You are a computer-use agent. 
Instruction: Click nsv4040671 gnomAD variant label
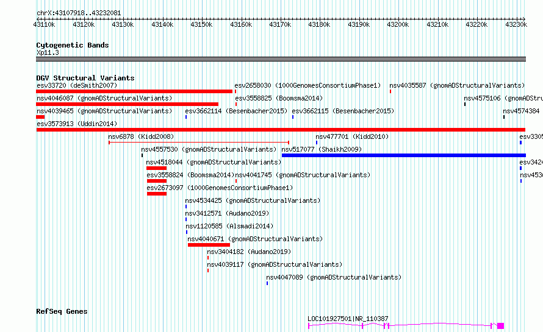255,239
